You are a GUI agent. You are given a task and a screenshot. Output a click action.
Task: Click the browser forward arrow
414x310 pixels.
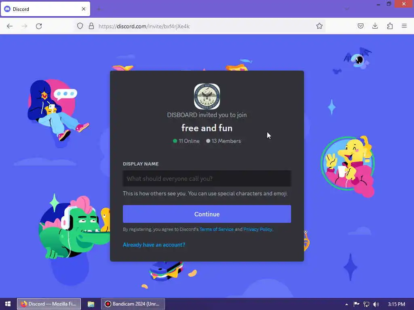[24, 26]
